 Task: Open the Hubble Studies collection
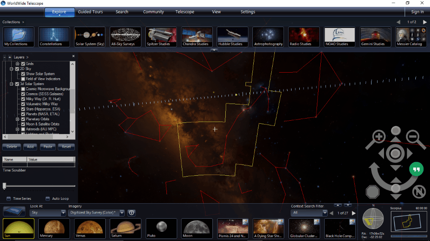(x=233, y=37)
